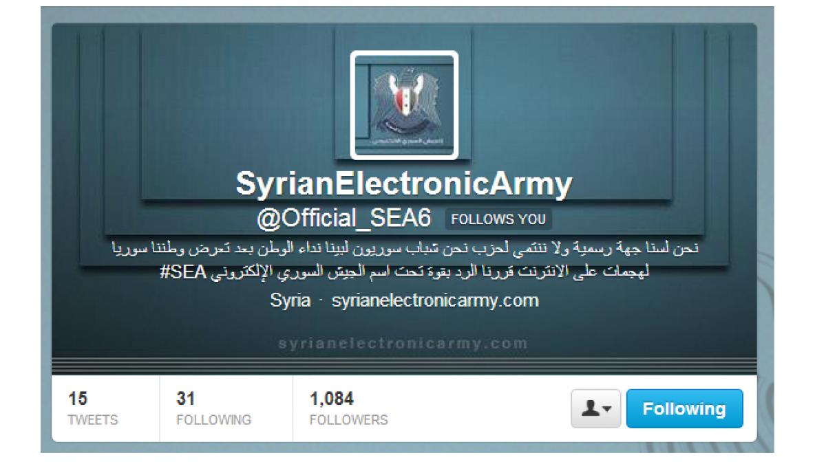
Task: Click the striped lines at header bottom
Action: 405,366
